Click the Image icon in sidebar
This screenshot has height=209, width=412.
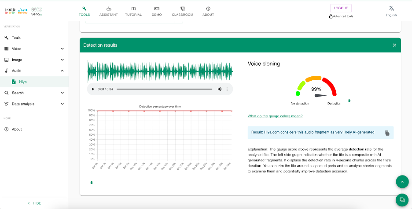[x=7, y=60]
